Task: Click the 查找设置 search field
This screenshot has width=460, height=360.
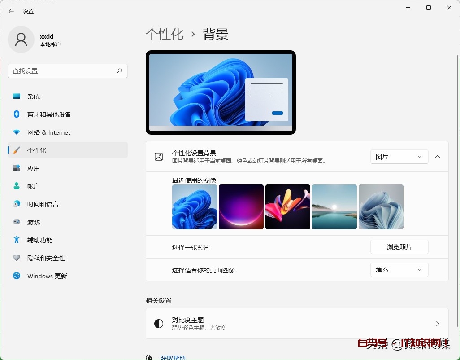Action: point(67,71)
